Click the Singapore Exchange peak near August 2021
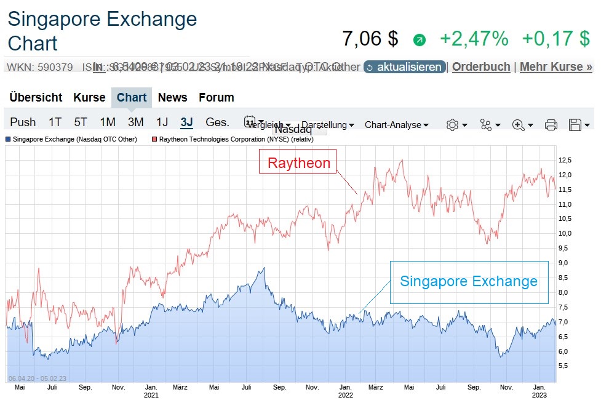Viewport: 601px width, 400px height. 264,268
